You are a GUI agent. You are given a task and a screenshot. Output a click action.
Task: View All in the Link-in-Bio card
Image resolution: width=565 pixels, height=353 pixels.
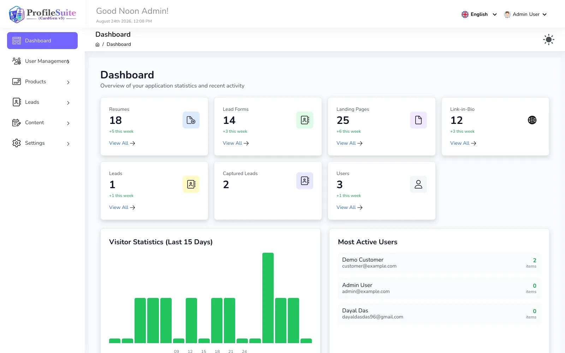463,143
